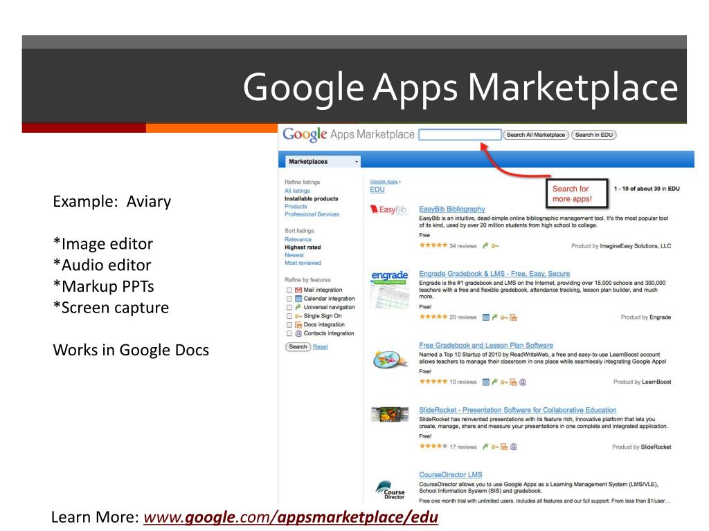Click the Single Sign On key icon in filters

[298, 316]
